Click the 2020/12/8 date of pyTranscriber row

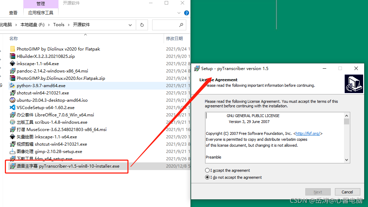(178, 166)
